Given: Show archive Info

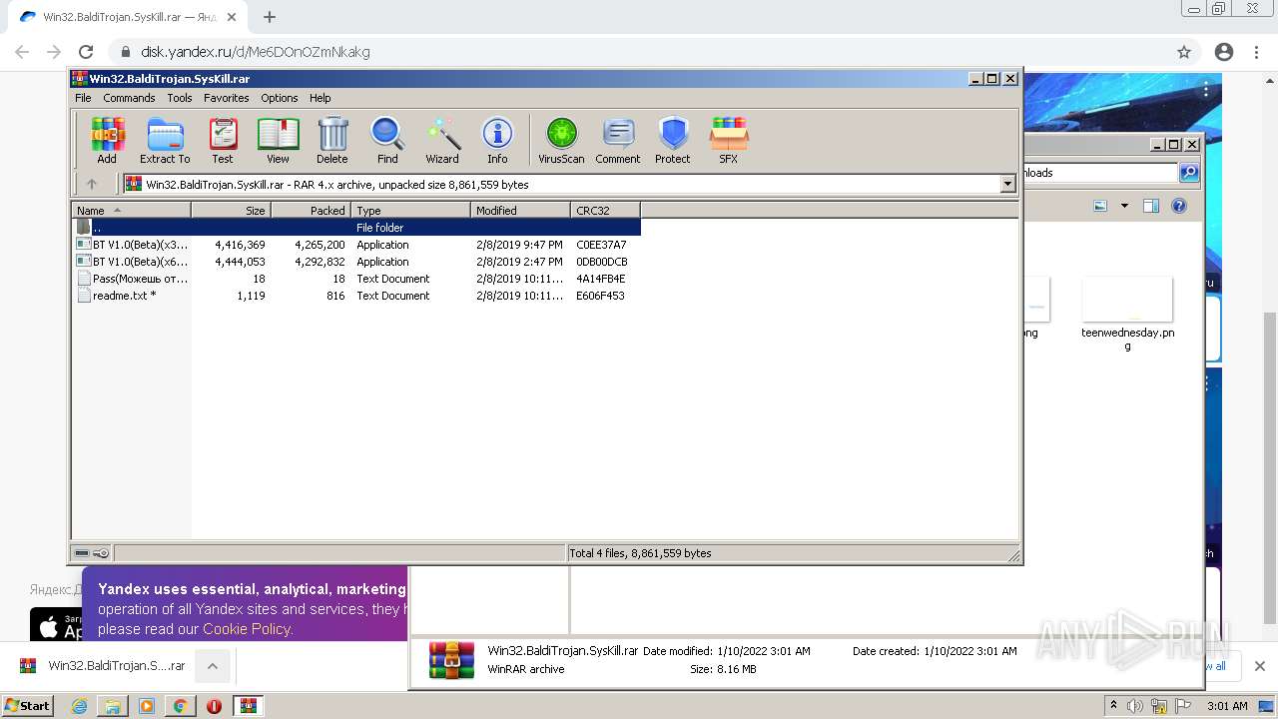Looking at the screenshot, I should (497, 140).
